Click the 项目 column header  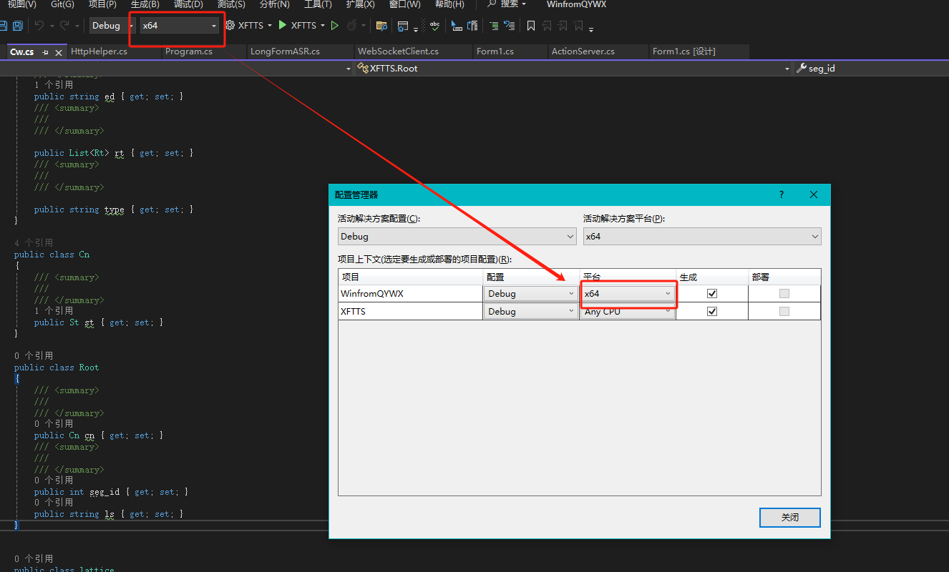pyautogui.click(x=411, y=277)
